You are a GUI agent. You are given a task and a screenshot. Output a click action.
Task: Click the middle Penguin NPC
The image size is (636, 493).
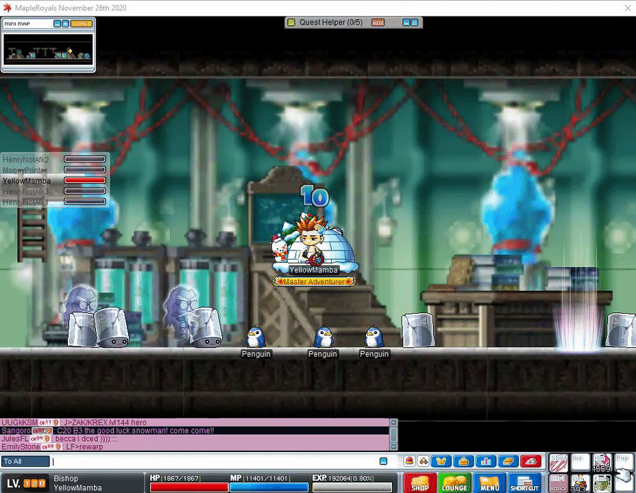(323, 337)
